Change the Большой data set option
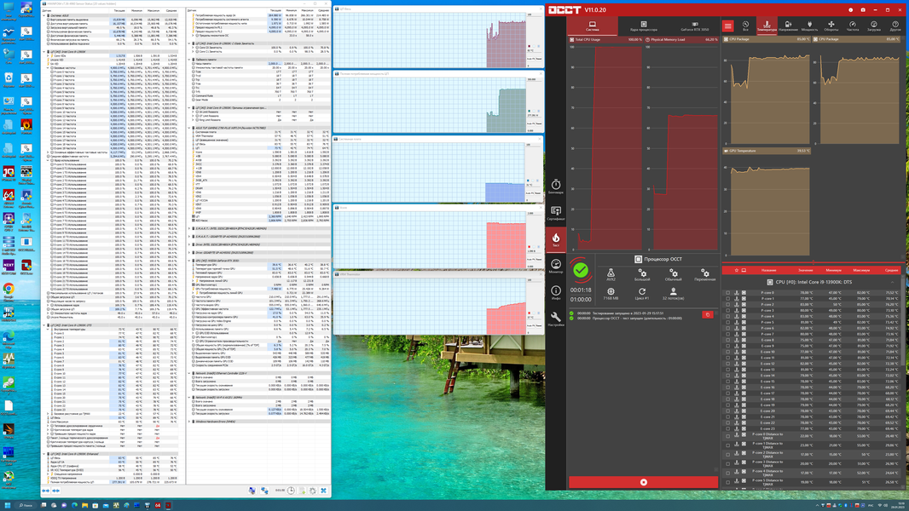The width and height of the screenshot is (909, 511). (642, 274)
